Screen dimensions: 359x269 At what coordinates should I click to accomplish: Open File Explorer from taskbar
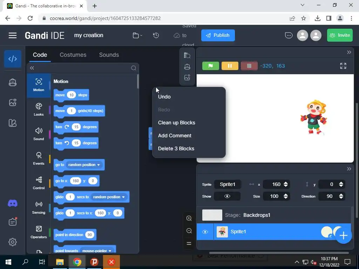pos(60,262)
